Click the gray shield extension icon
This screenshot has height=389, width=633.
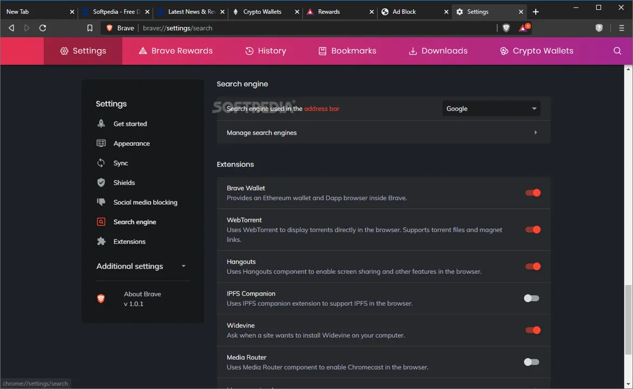[x=599, y=28]
